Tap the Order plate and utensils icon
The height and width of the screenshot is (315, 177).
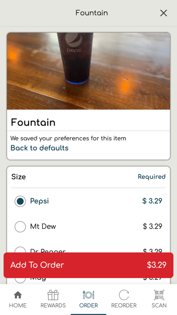coord(88,295)
